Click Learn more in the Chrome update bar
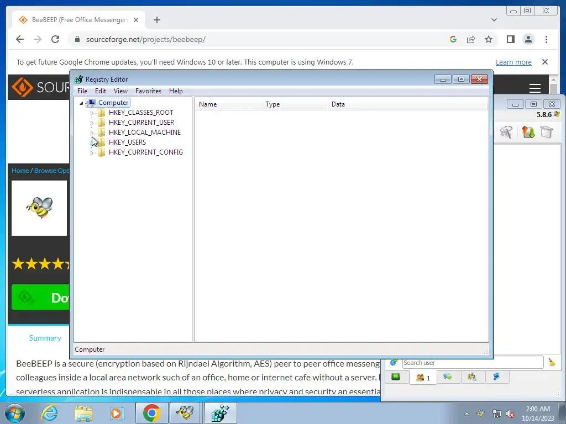566x424 pixels. [x=513, y=62]
